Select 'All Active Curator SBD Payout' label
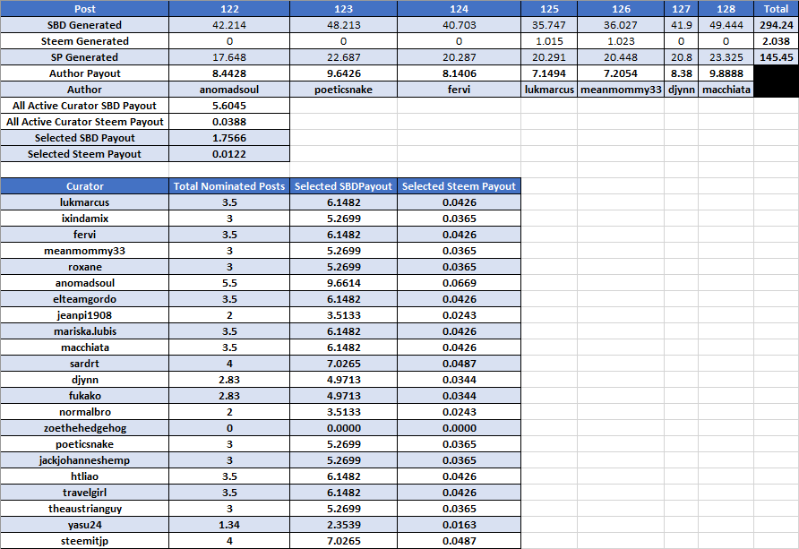Image resolution: width=799 pixels, height=549 pixels. (84, 106)
